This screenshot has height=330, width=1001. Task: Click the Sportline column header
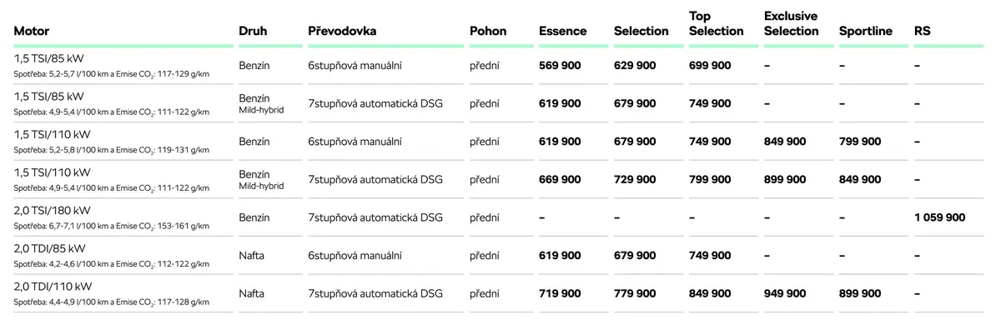[x=866, y=31]
